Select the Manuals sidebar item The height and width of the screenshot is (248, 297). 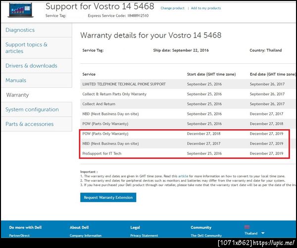tap(16, 80)
